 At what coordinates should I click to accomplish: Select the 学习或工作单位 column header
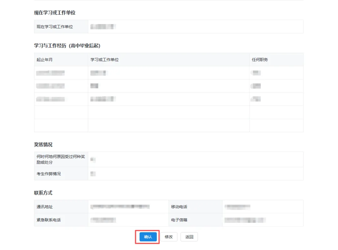[x=105, y=60]
